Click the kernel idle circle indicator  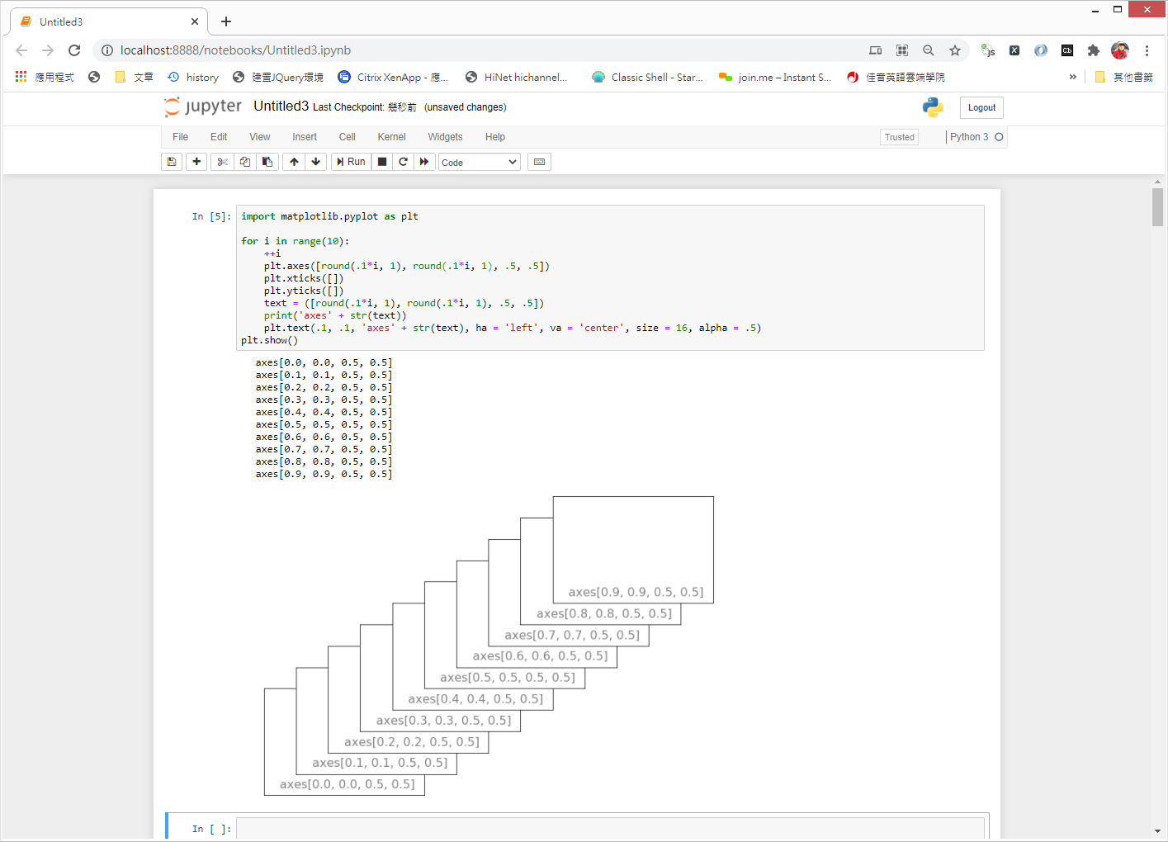point(999,137)
